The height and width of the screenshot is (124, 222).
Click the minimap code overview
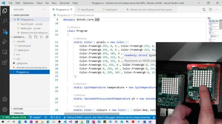pyautogui.click(x=213, y=30)
